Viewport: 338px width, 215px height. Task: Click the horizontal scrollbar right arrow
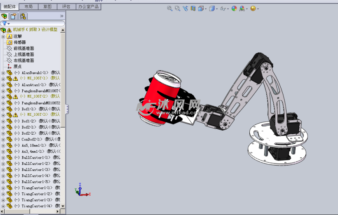click(58, 212)
